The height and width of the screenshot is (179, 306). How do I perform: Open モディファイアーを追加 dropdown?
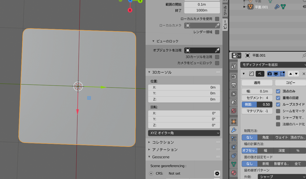pos(273,65)
